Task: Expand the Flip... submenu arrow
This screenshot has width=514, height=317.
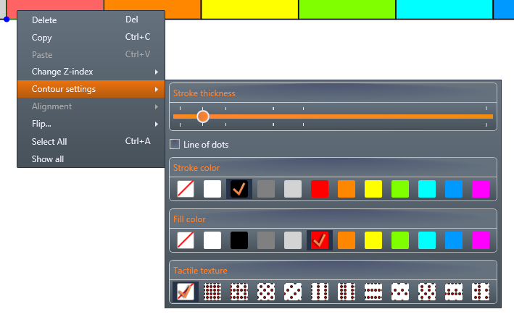Action: (x=157, y=124)
